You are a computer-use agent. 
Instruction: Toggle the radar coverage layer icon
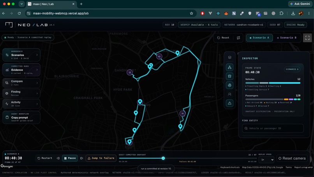tap(229, 85)
